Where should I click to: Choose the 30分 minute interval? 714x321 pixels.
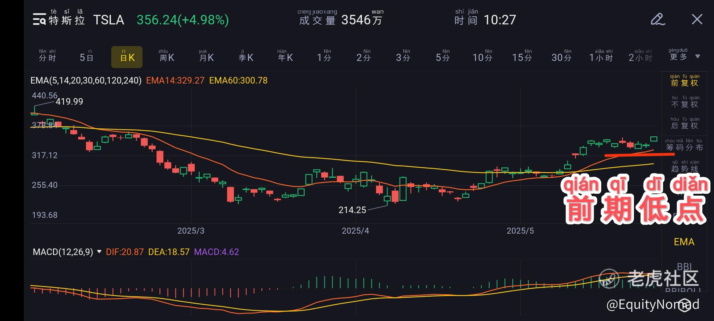562,56
